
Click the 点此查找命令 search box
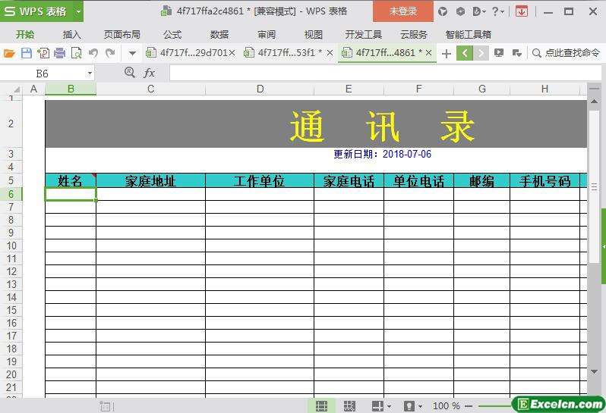point(567,53)
